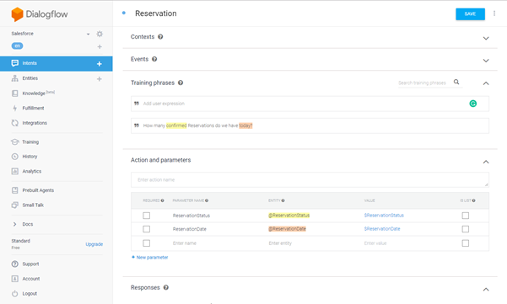The width and height of the screenshot is (507, 304).
Task: Mark ReservationDate parameter as required
Action: (x=147, y=229)
